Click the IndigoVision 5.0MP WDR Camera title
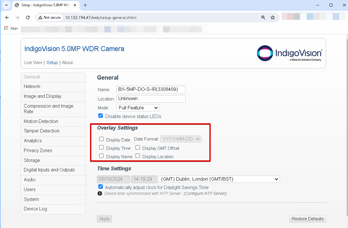 [x=74, y=49]
